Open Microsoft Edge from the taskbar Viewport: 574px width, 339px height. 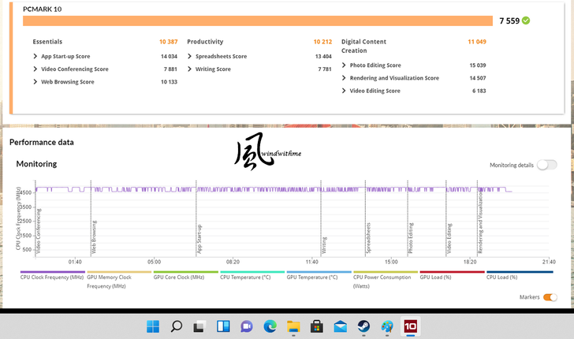270,326
